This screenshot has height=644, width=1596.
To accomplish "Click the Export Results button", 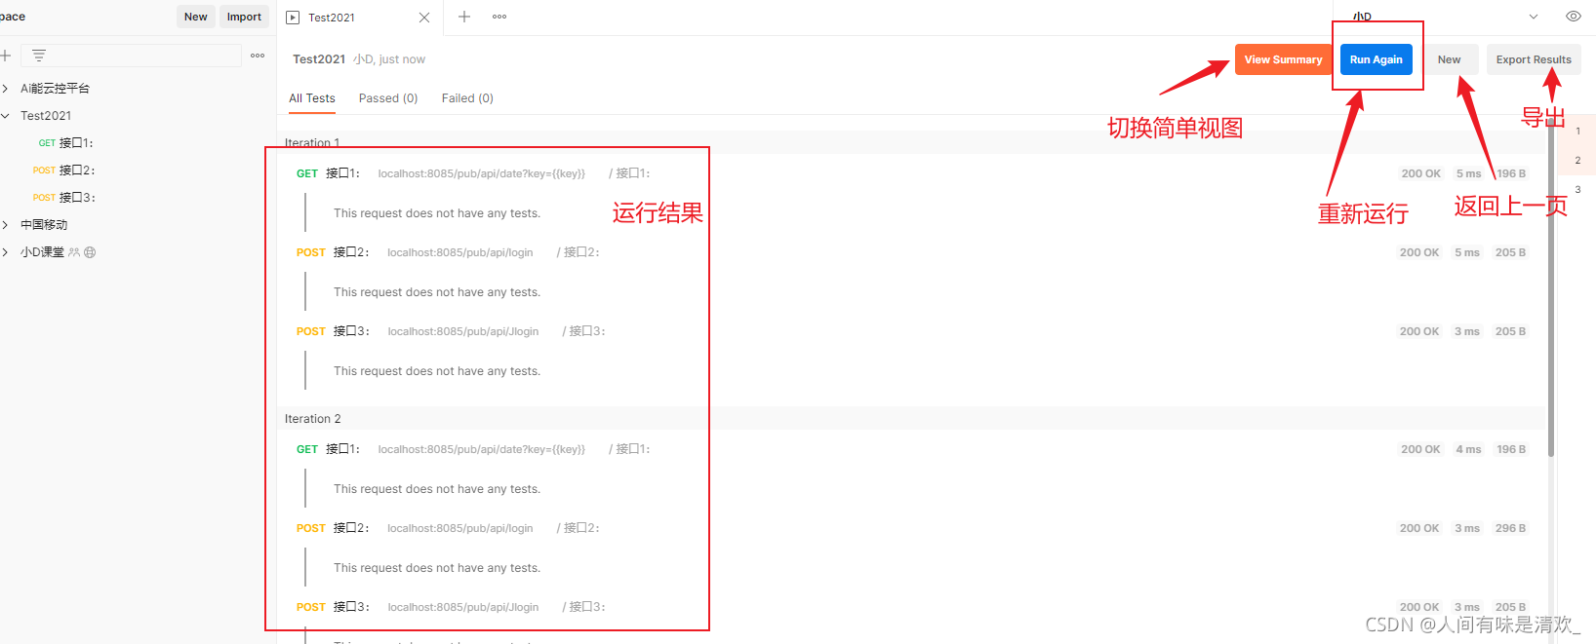I will [1534, 59].
